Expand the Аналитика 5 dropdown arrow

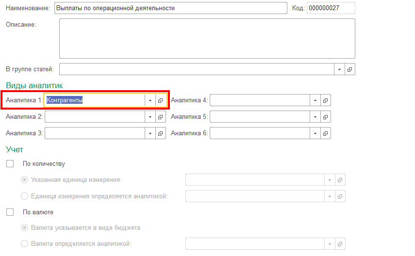pos(315,117)
